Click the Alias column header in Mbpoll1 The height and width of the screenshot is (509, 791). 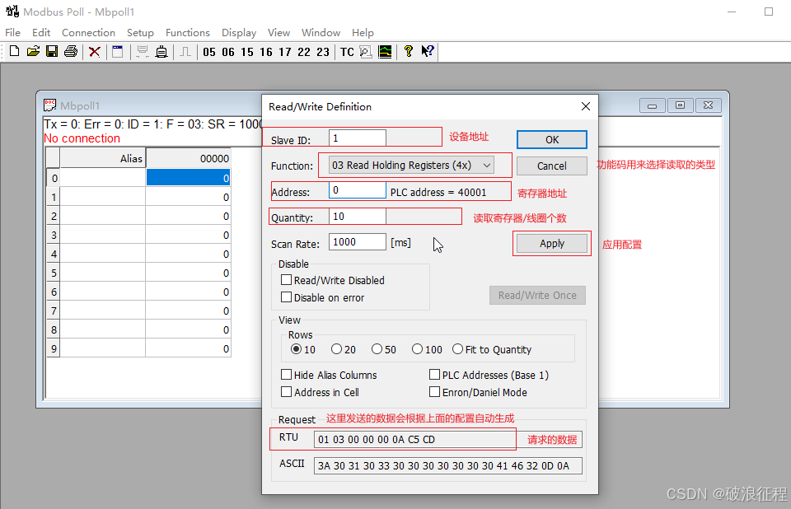103,158
